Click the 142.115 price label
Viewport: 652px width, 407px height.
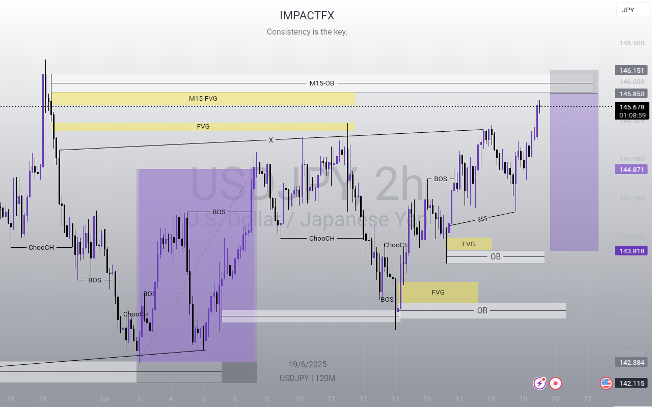(x=631, y=383)
